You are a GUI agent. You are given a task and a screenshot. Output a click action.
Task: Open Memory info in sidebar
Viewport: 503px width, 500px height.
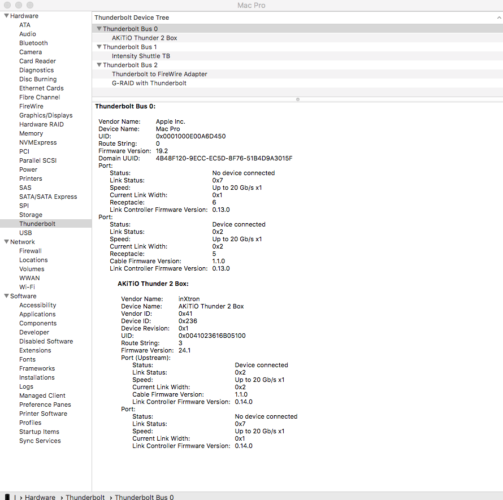31,133
